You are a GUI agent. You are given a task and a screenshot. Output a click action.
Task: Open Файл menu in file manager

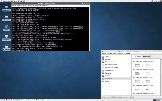pos(104,53)
